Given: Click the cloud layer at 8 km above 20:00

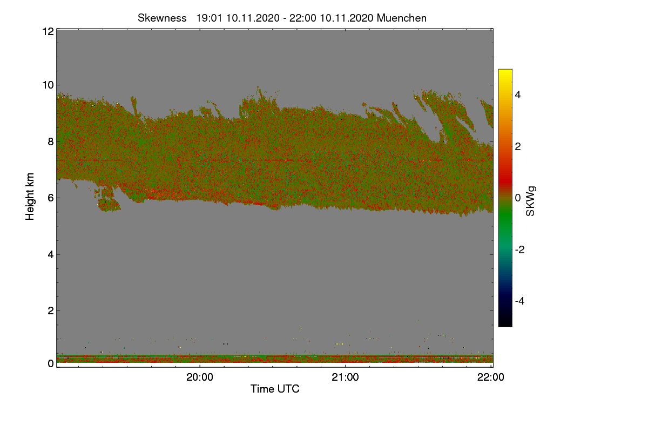Looking at the screenshot, I should (200, 141).
